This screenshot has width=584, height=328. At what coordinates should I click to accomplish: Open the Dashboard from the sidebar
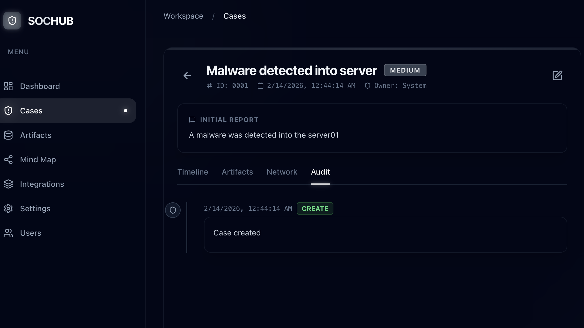click(x=9, y=86)
